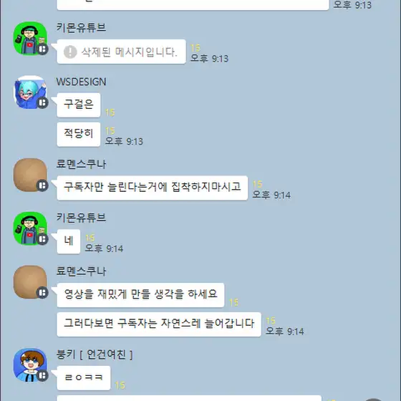Viewport: 401px width, 401px height.
Task: Open 키몬유튜브's green profile avatar at top
Action: coord(30,38)
